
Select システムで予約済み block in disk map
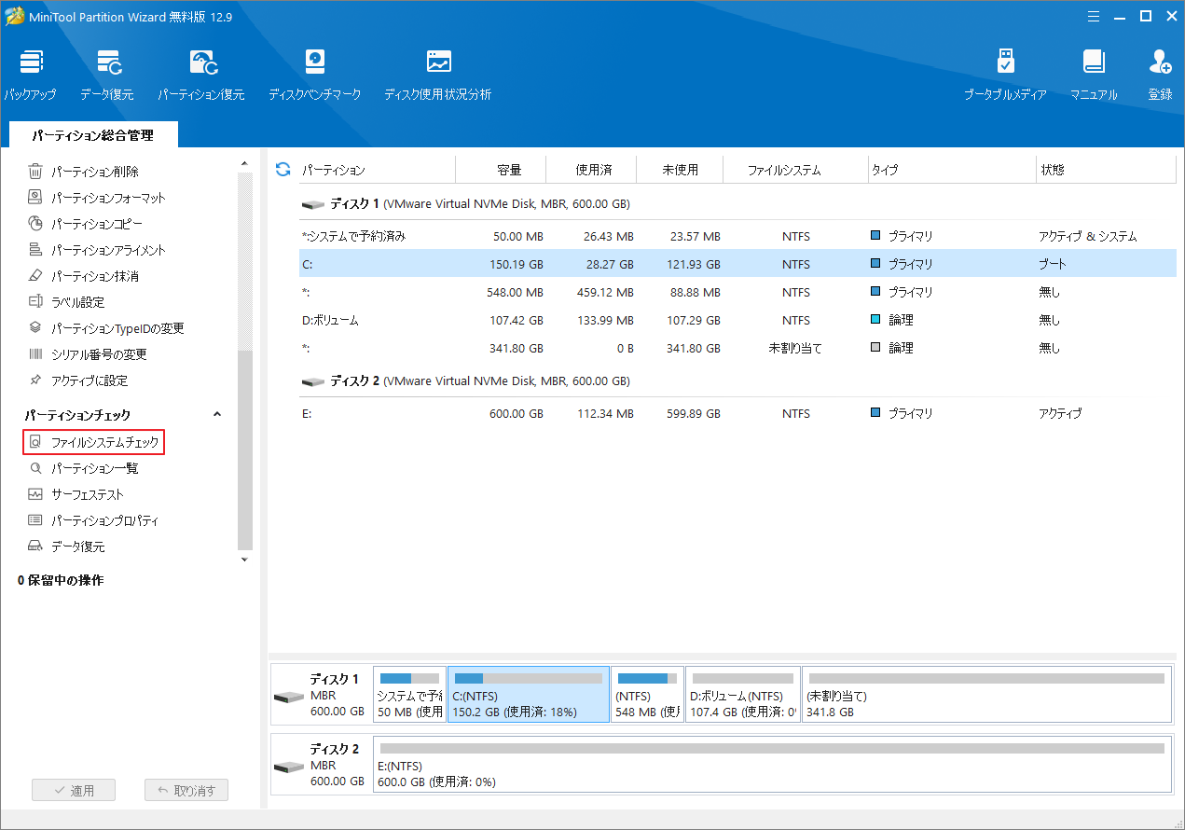(x=409, y=695)
